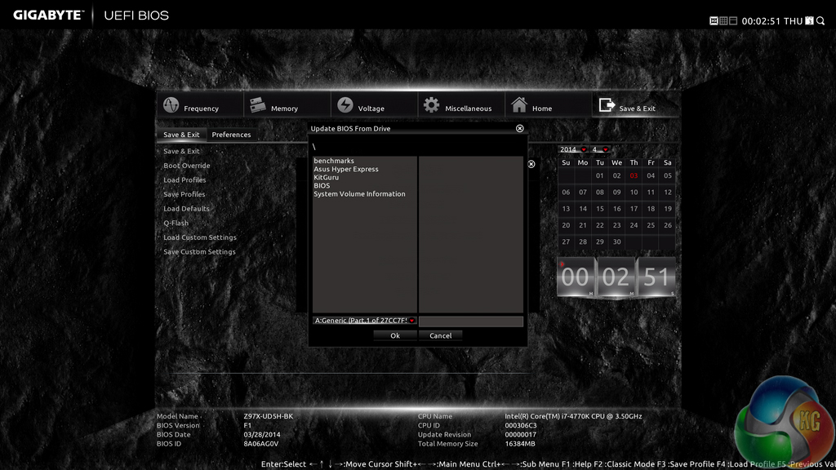Select highlighted date 03 in calendar

pos(634,176)
